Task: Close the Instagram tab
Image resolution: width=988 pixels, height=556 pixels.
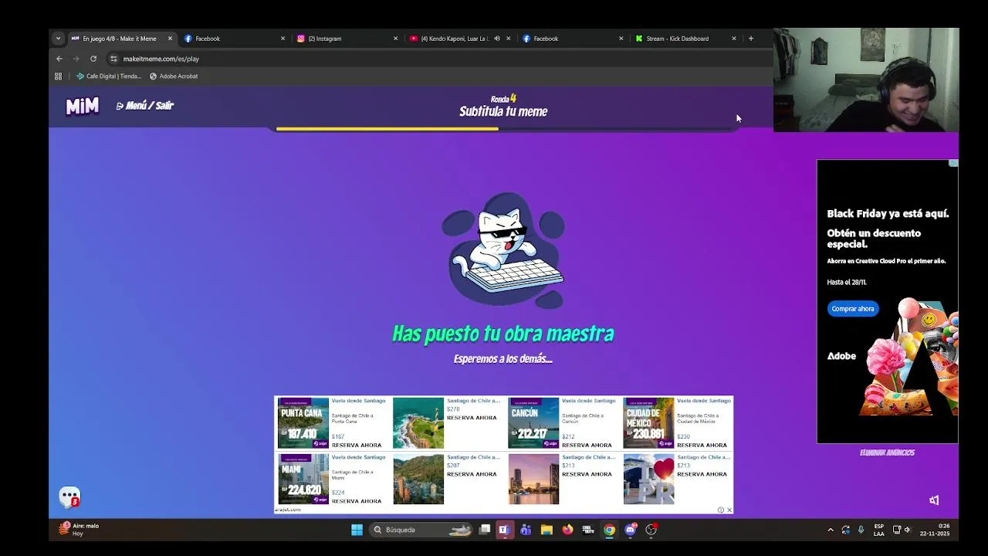Action: [x=396, y=39]
